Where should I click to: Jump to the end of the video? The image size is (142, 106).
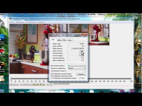coord(31,84)
